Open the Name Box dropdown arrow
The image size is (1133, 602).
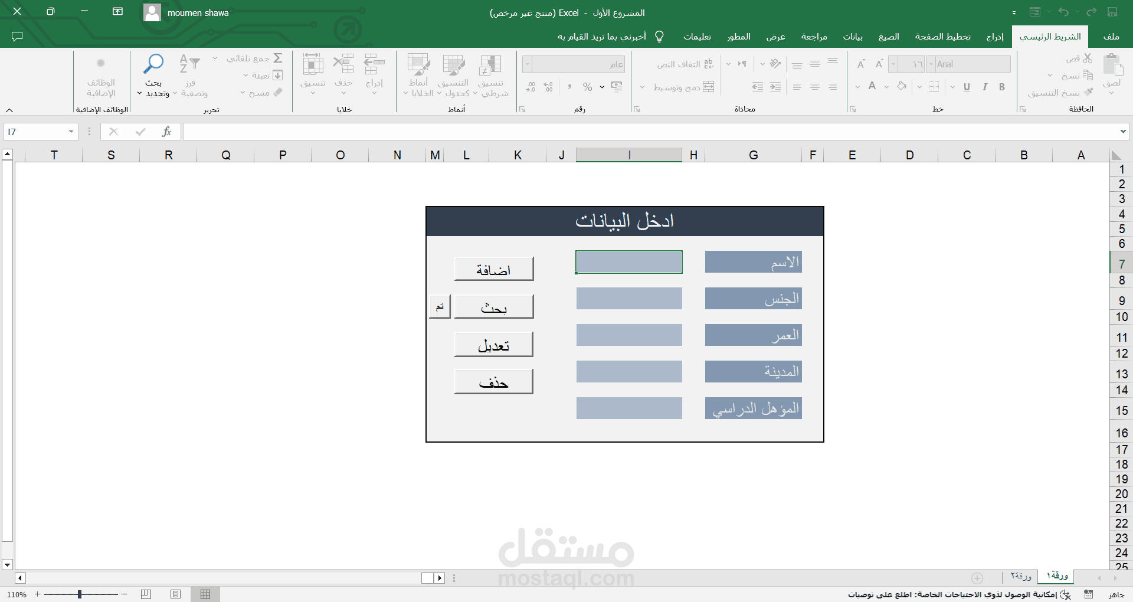tap(71, 132)
